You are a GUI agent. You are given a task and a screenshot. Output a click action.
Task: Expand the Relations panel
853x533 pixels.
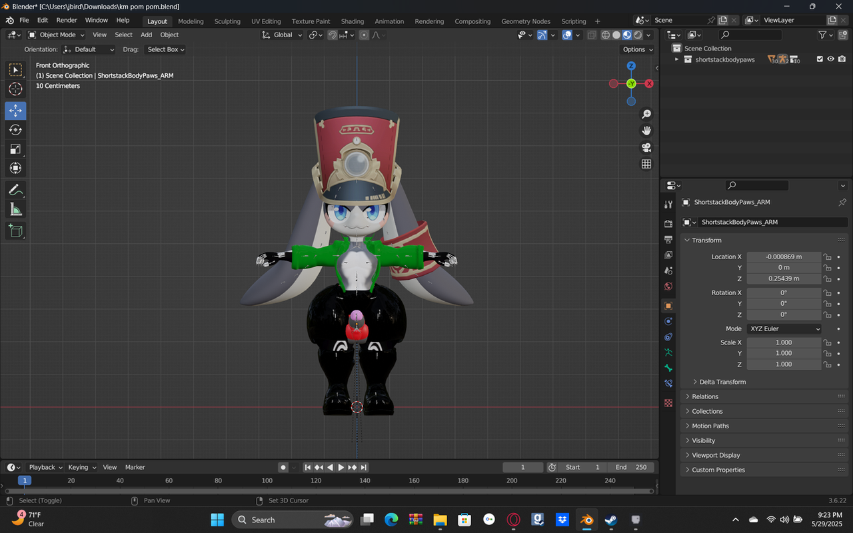(x=764, y=397)
